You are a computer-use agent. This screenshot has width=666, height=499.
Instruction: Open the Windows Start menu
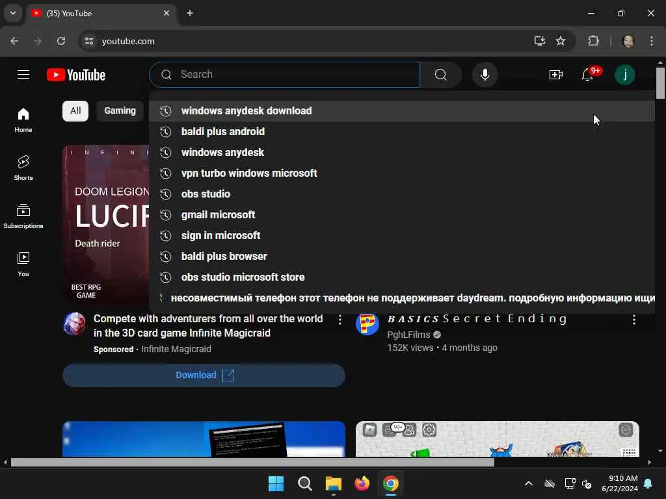point(276,483)
